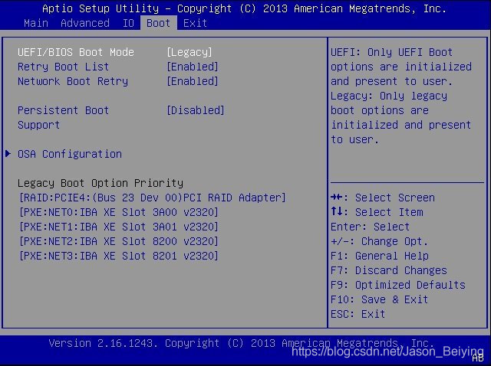Viewport: 491px width, 366px height.
Task: Select PXE:NET0 Slot 3A00 boot option
Action: [119, 212]
